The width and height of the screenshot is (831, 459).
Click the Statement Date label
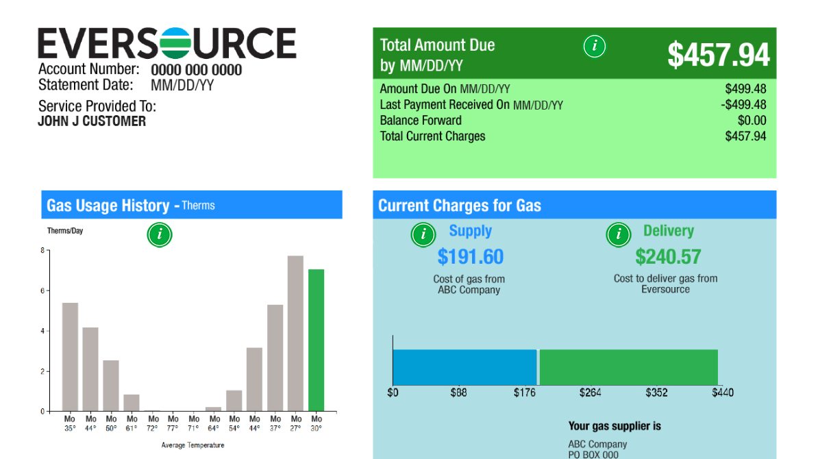pos(86,85)
